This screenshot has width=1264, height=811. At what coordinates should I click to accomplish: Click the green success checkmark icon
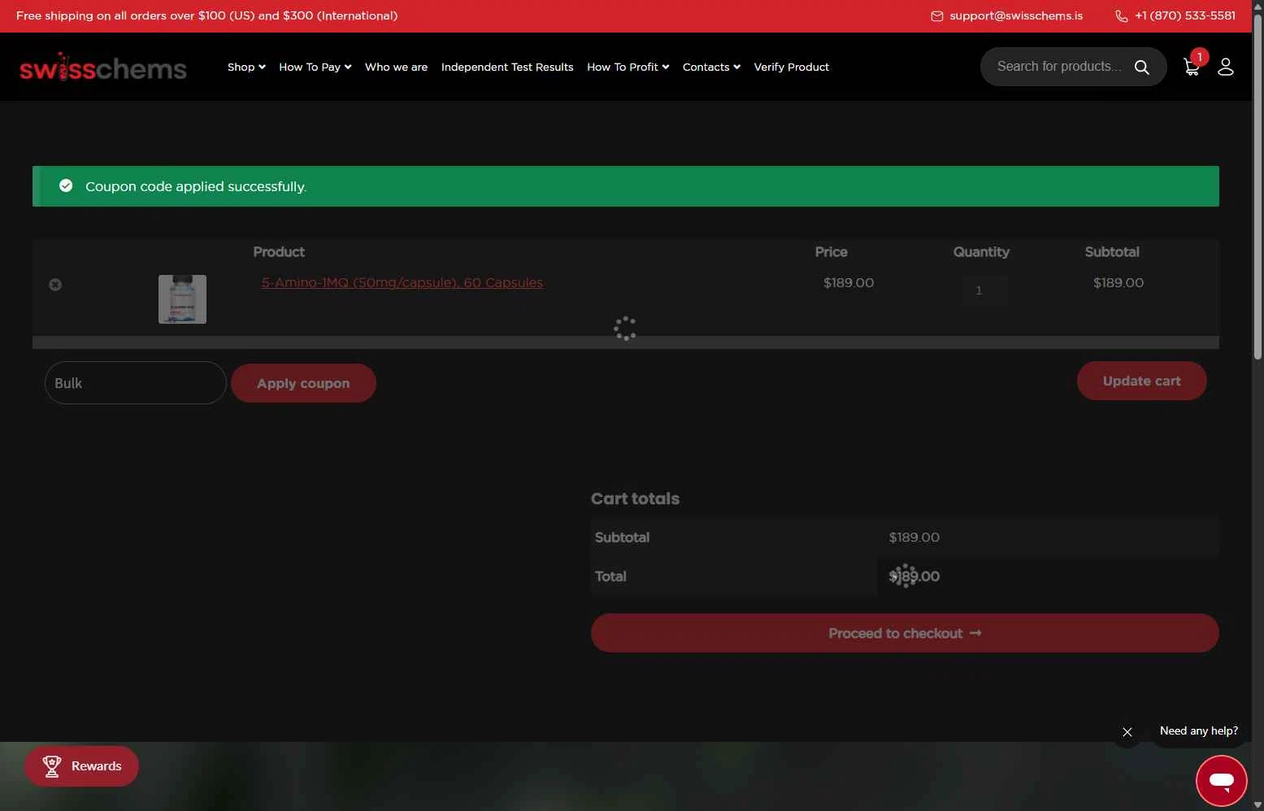click(66, 186)
